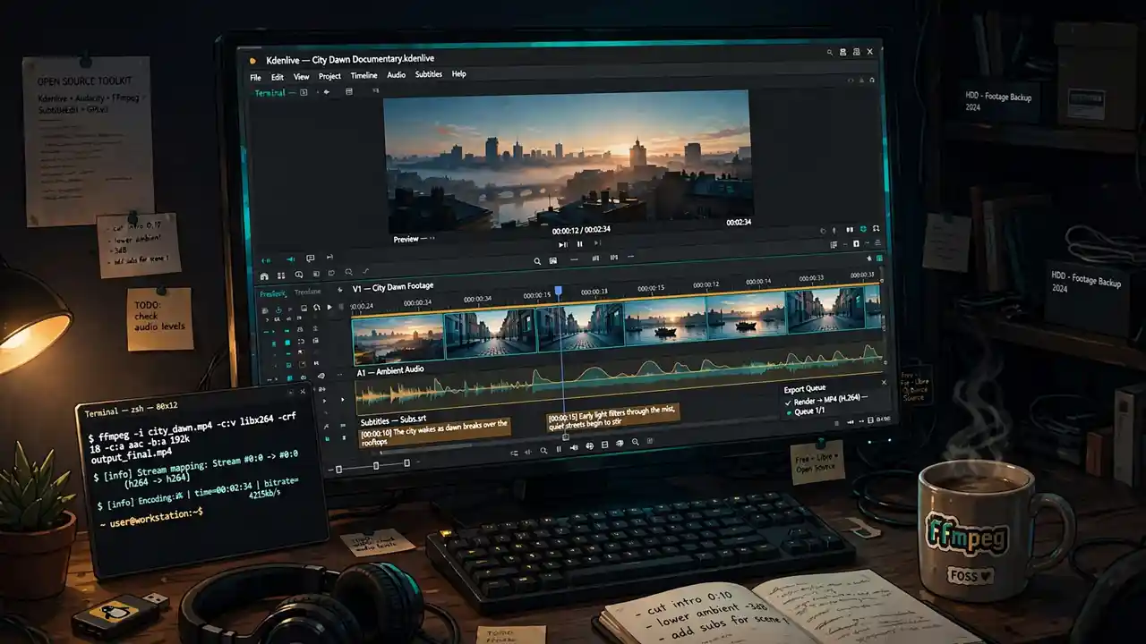The width and height of the screenshot is (1146, 644).
Task: Click the 'user@workstation:~$' prompt in the terminal
Action: [x=157, y=517]
